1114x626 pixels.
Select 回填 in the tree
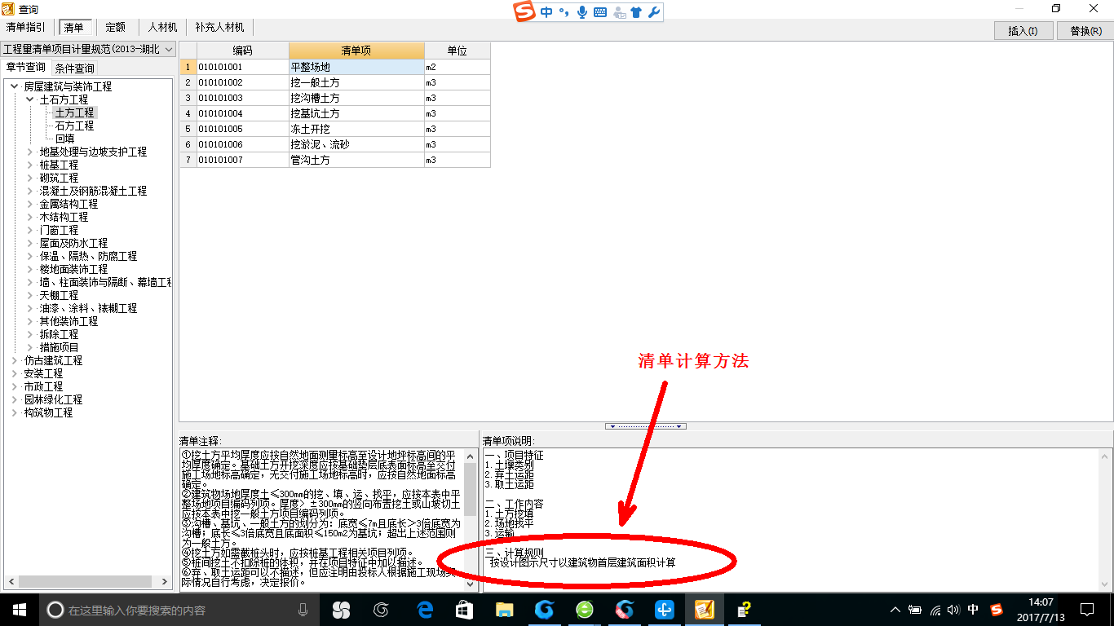pos(64,139)
